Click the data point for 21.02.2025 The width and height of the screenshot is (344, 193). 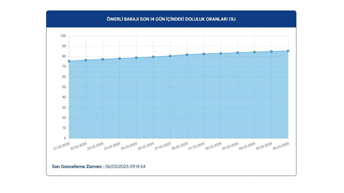click(69, 61)
